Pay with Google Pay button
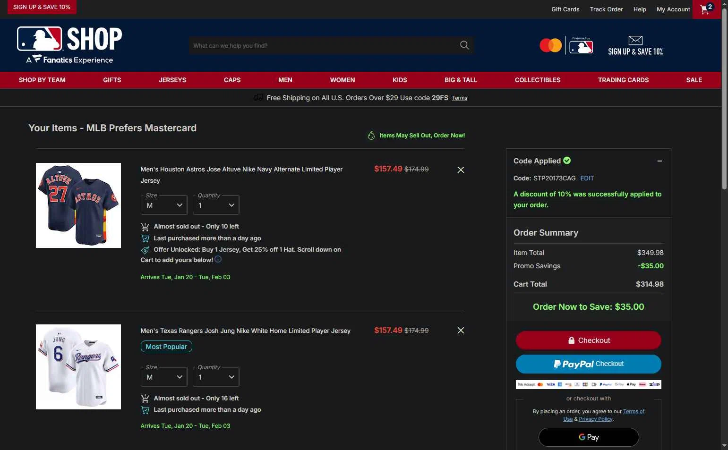Image resolution: width=728 pixels, height=450 pixels. [589, 437]
